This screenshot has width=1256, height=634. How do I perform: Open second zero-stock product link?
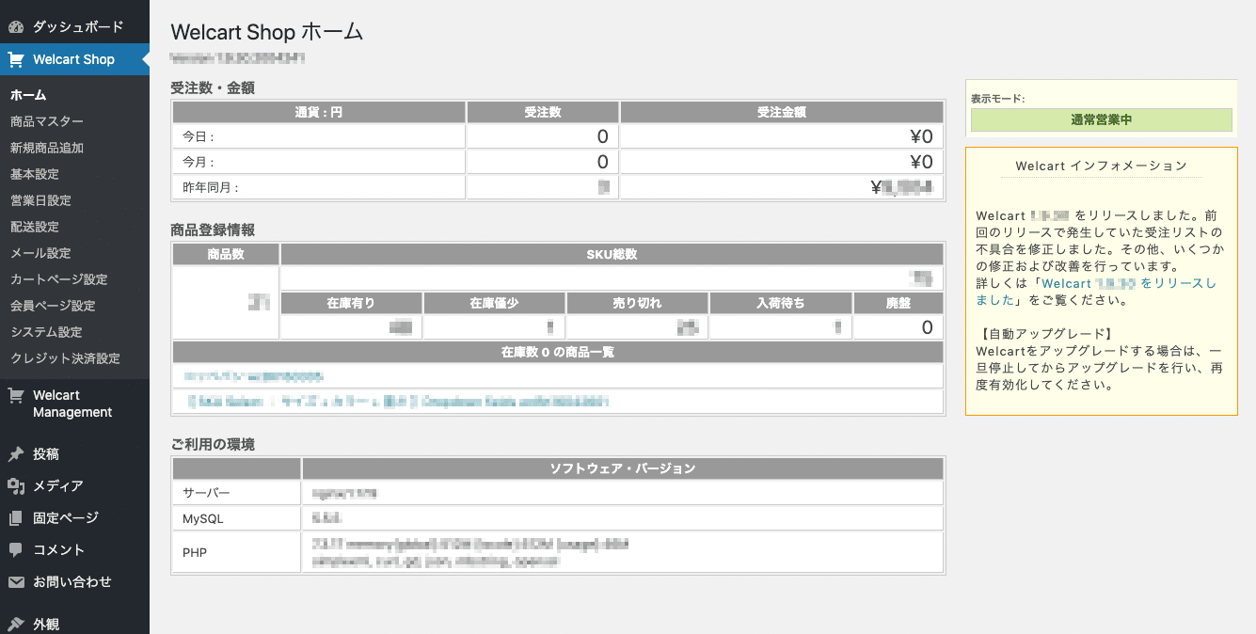(398, 402)
